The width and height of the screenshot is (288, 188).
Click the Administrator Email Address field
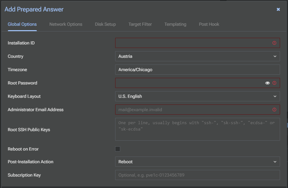click(x=198, y=110)
